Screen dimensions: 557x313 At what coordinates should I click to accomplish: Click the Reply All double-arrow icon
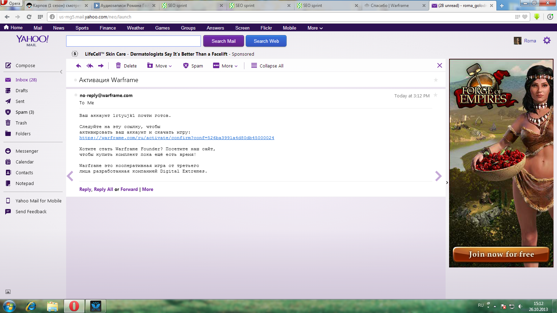pos(90,66)
